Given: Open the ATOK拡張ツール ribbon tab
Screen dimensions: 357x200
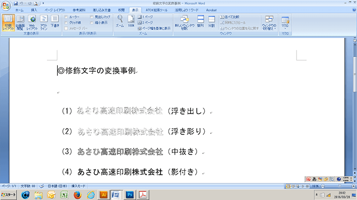Looking at the screenshot, I should pyautogui.click(x=156, y=10).
